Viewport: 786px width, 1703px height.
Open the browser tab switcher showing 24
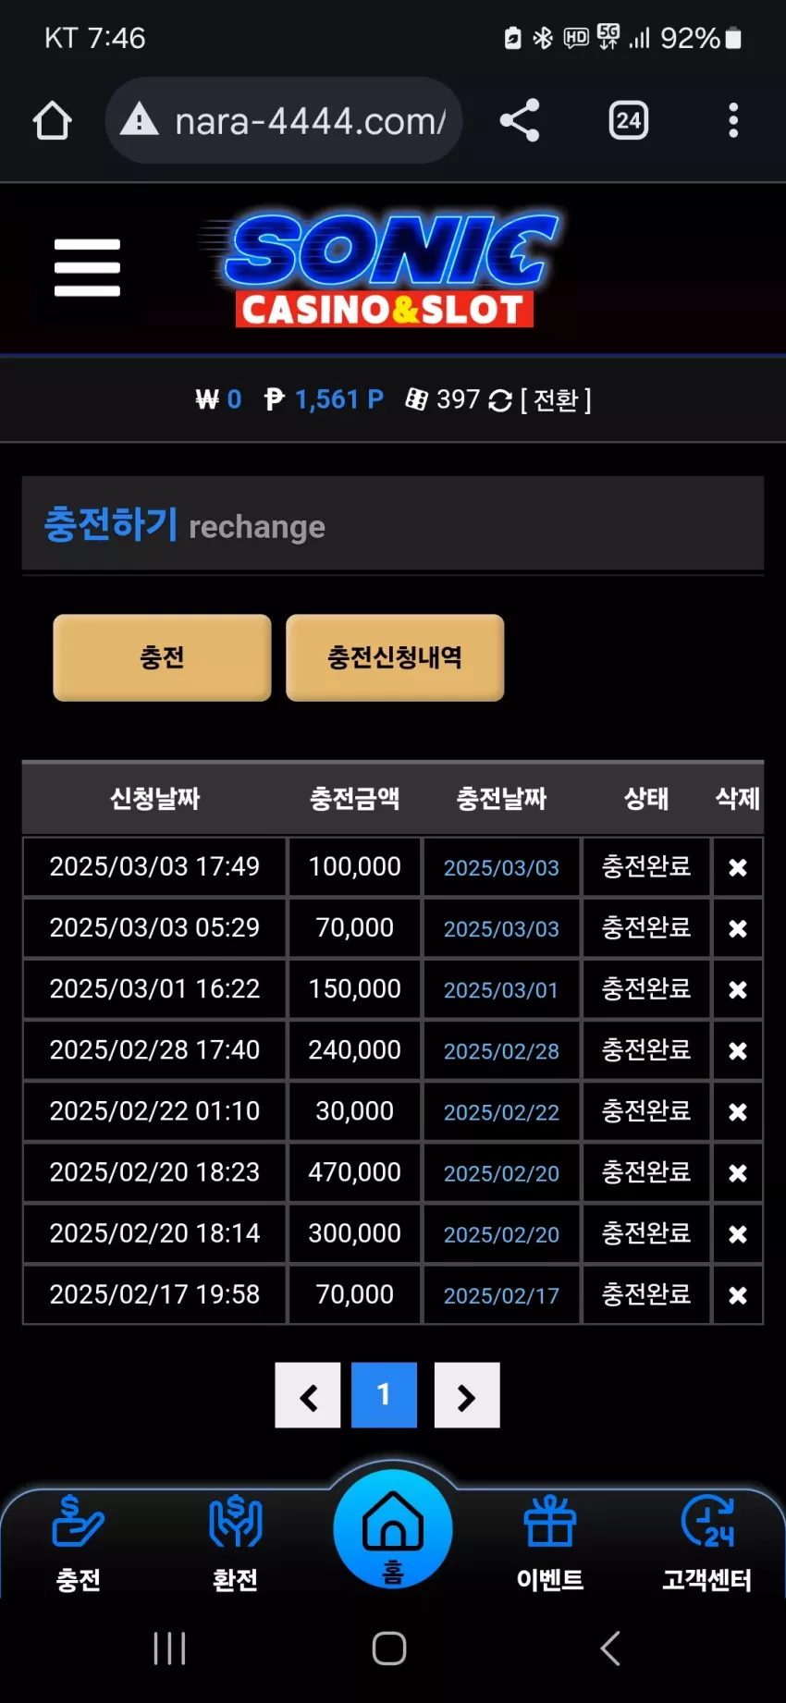(x=629, y=120)
